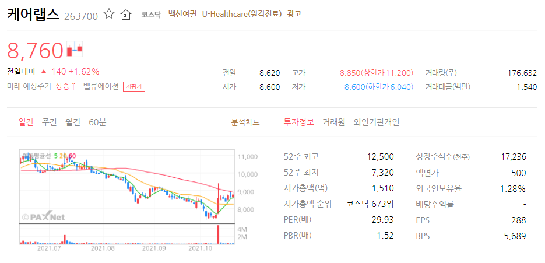The image size is (545, 263).
Task: Open the U-Healthcare(원격진료) theme link
Action: tap(241, 14)
